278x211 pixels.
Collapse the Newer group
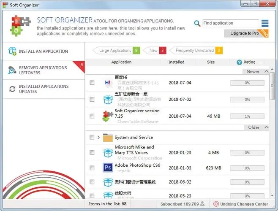pos(266,71)
